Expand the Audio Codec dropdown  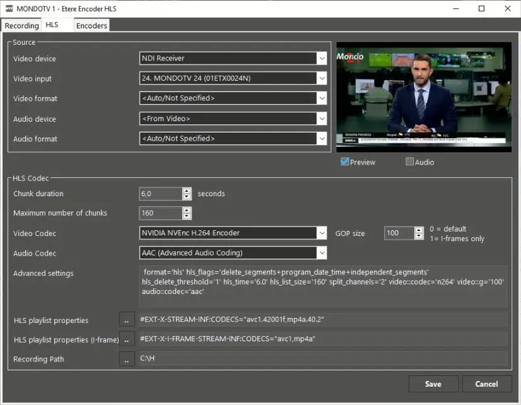[322, 253]
